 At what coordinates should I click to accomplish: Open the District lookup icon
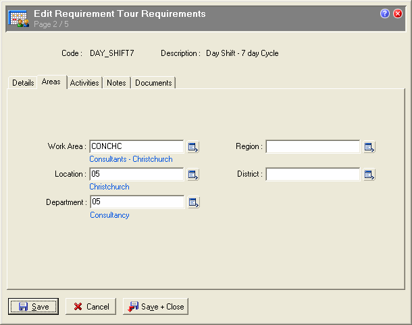point(369,175)
